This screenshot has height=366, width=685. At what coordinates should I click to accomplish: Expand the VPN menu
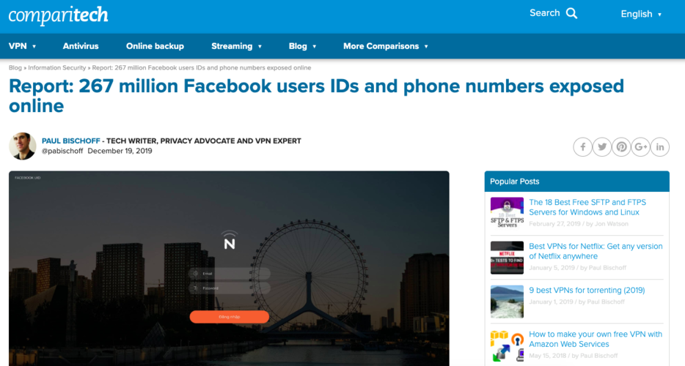tap(22, 46)
